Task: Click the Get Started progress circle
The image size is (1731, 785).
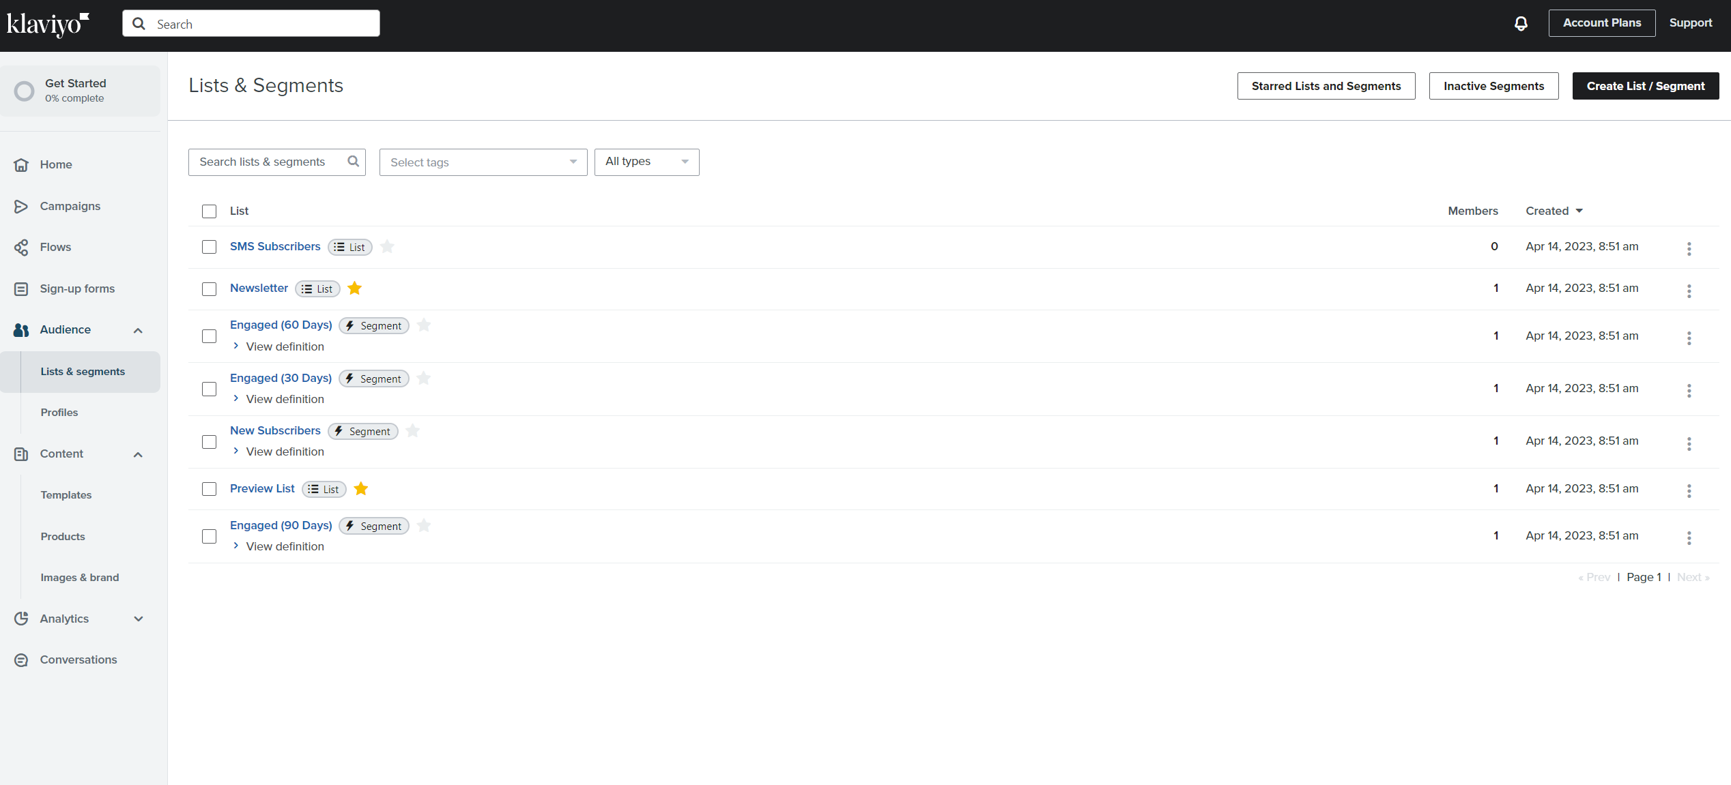Action: tap(24, 90)
